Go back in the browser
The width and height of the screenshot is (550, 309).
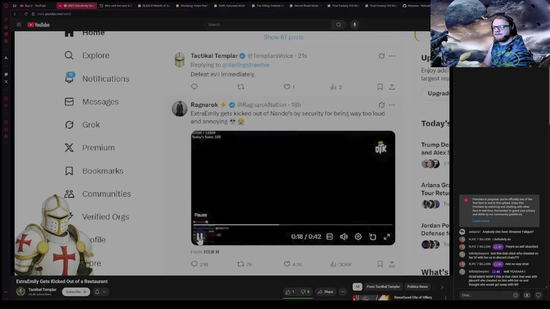click(x=14, y=14)
